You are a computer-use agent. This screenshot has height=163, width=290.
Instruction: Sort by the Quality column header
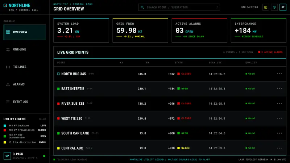tap(251, 62)
